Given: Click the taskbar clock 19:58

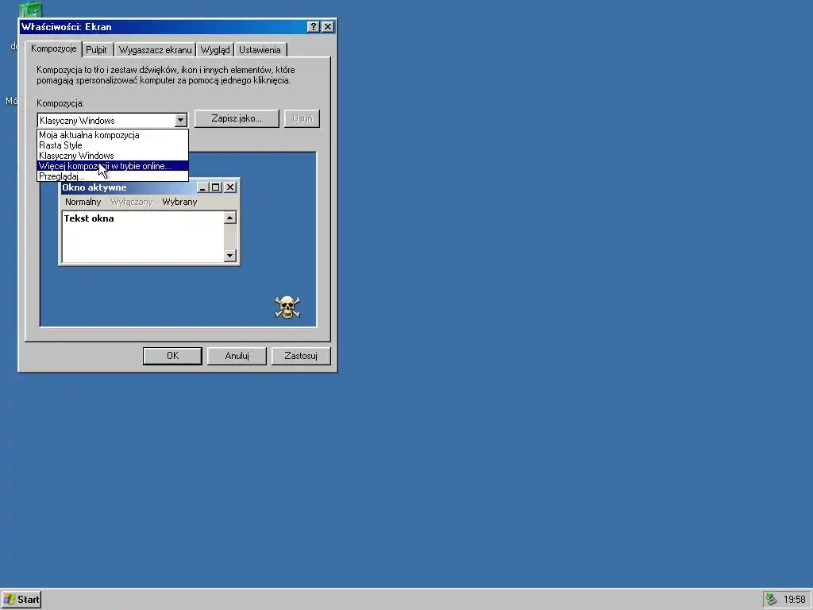Looking at the screenshot, I should 794,600.
